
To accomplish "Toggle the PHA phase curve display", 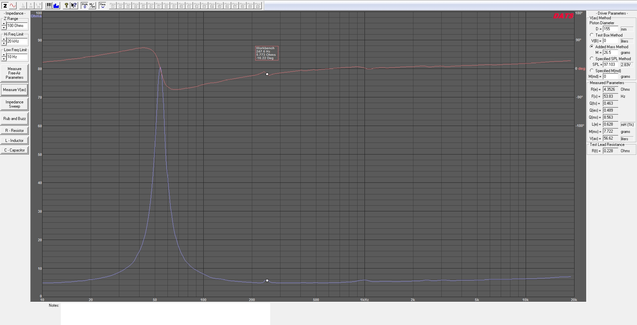I will click(84, 5).
